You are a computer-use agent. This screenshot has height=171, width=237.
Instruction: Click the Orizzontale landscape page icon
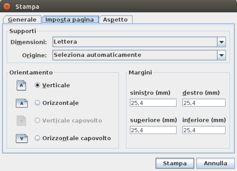tap(22, 103)
